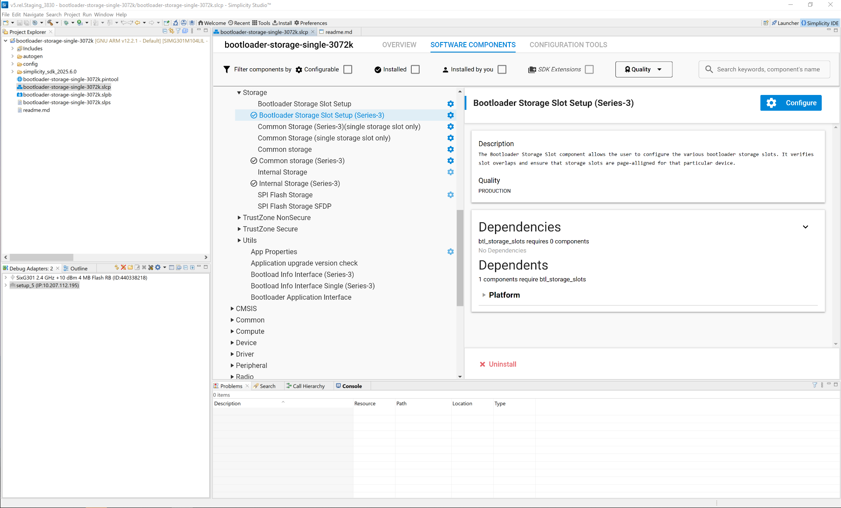Expand the TrustZone Secure category
This screenshot has height=508, width=841.
pos(239,229)
